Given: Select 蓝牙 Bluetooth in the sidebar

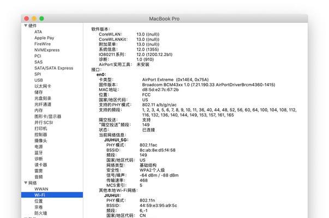Looking at the screenshot, I should click(x=39, y=153).
